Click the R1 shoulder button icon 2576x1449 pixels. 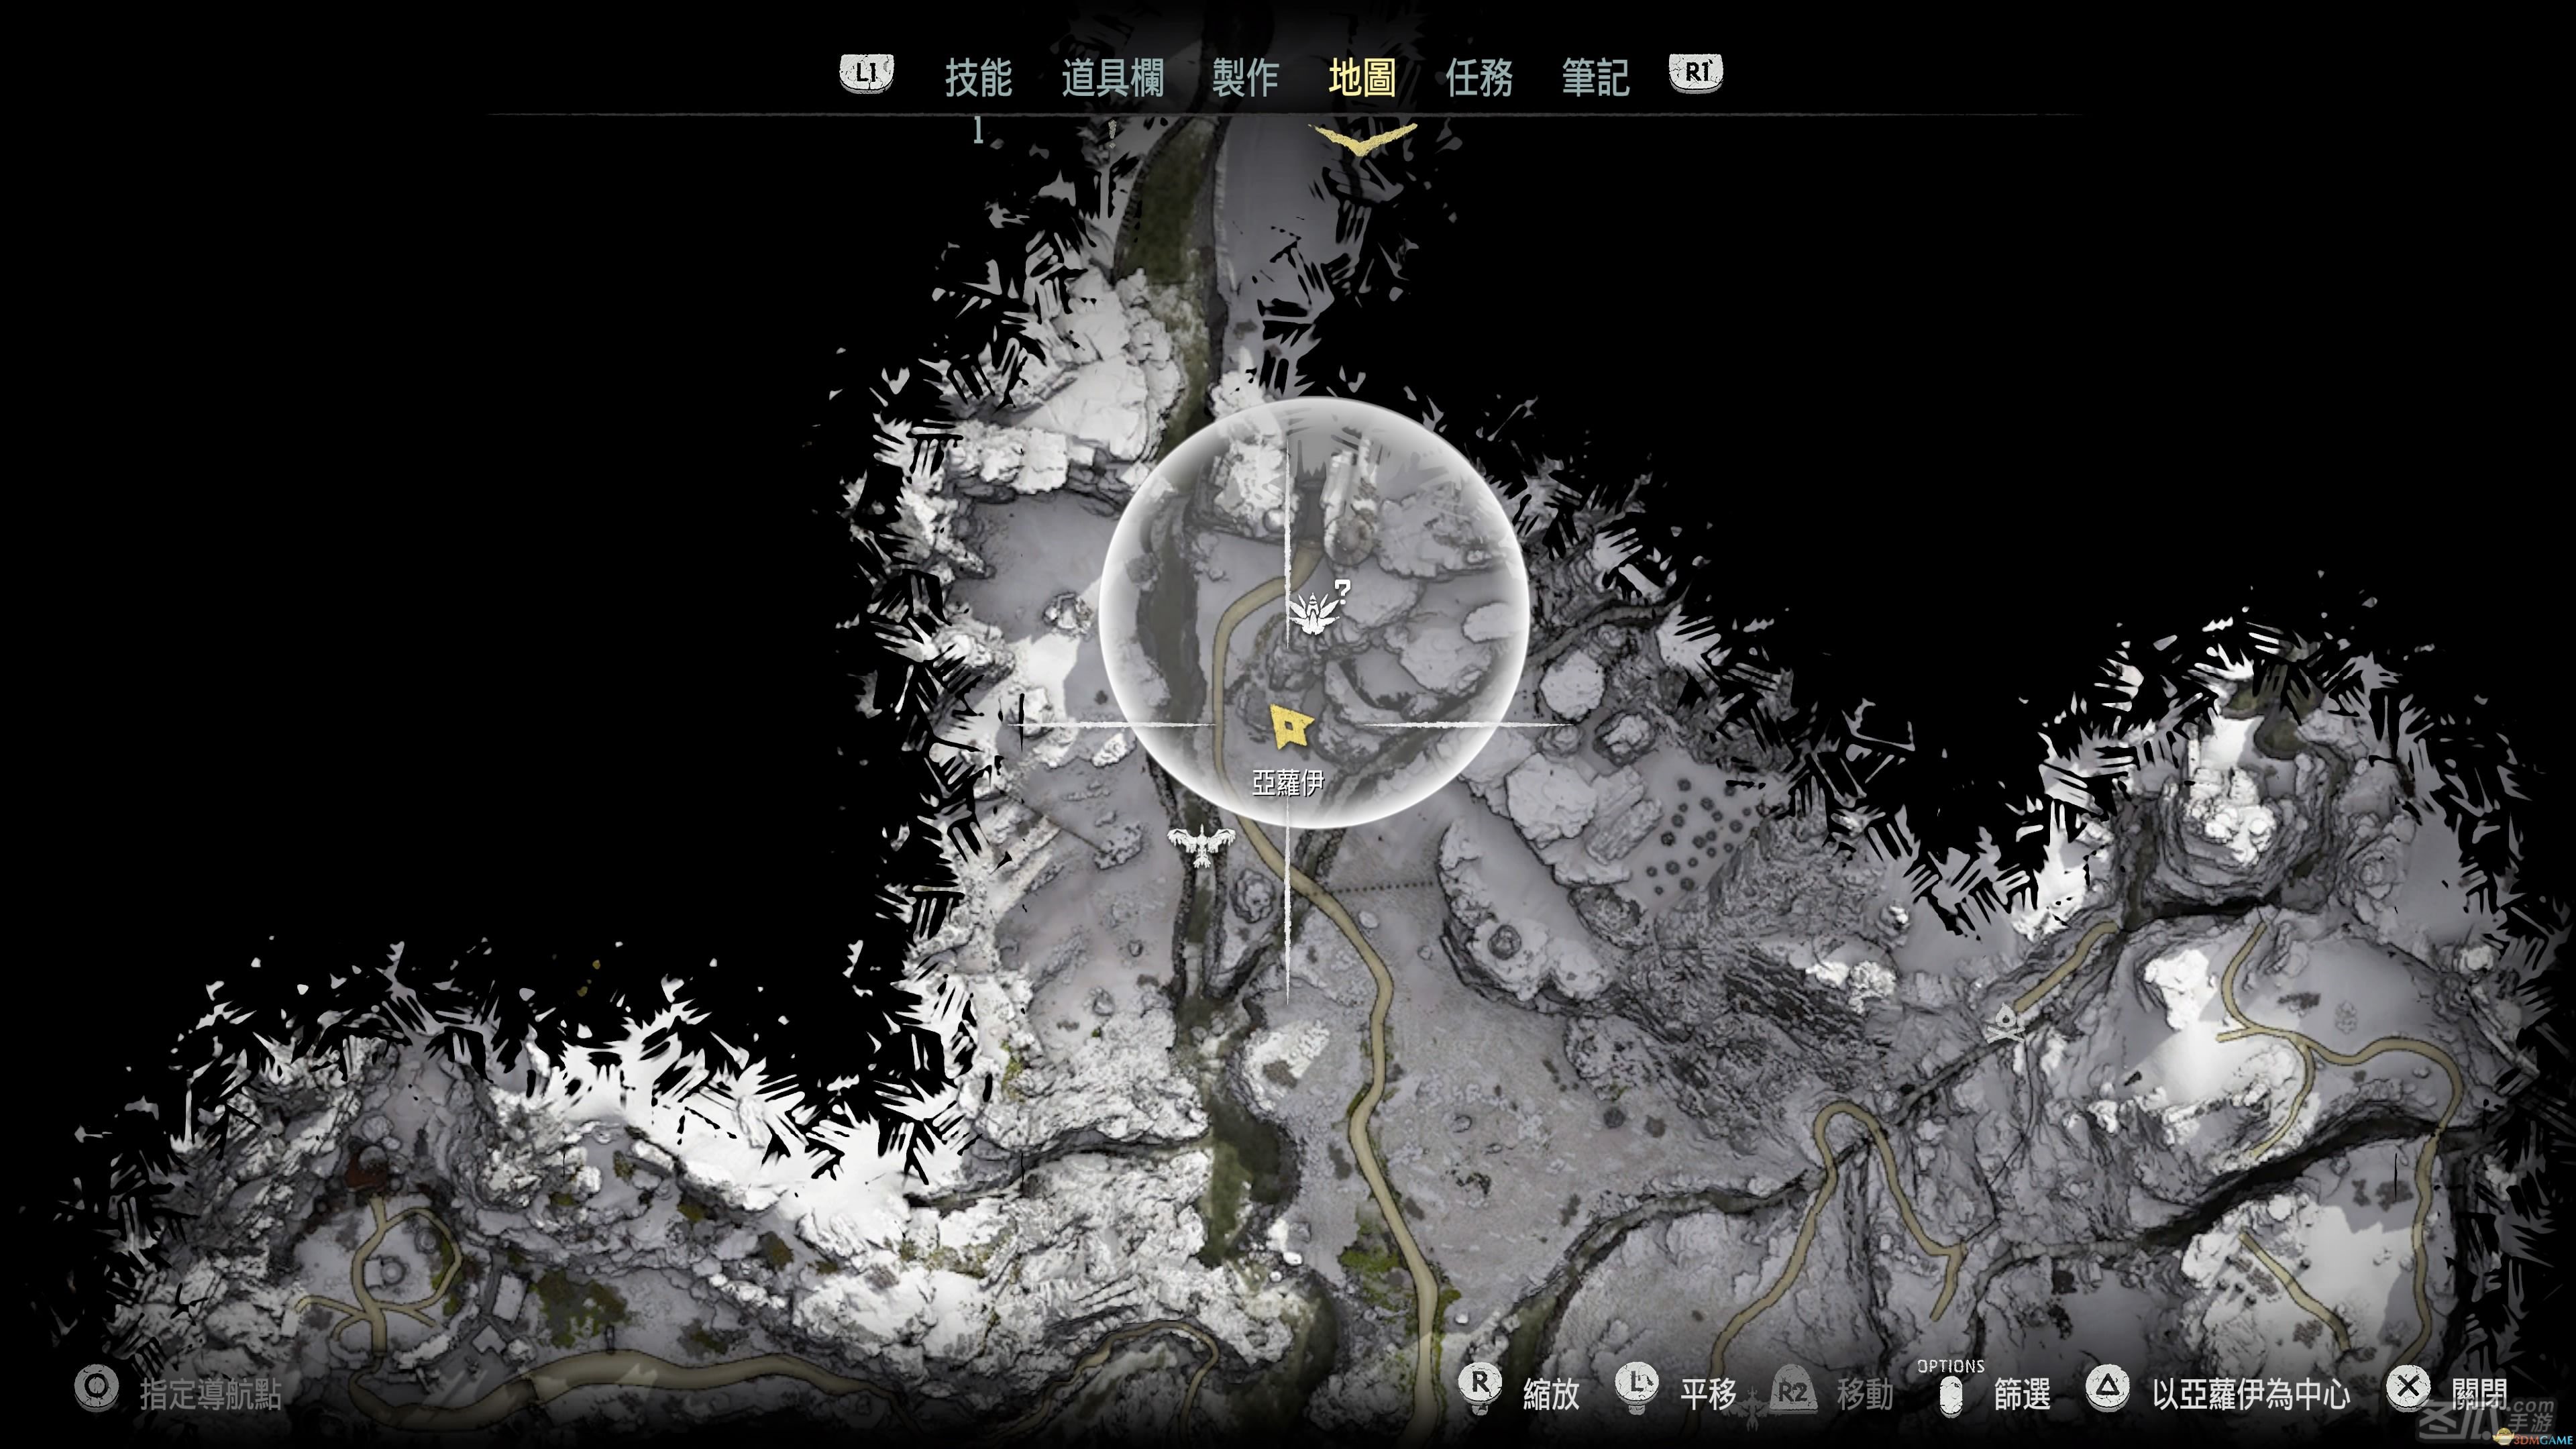point(1696,73)
